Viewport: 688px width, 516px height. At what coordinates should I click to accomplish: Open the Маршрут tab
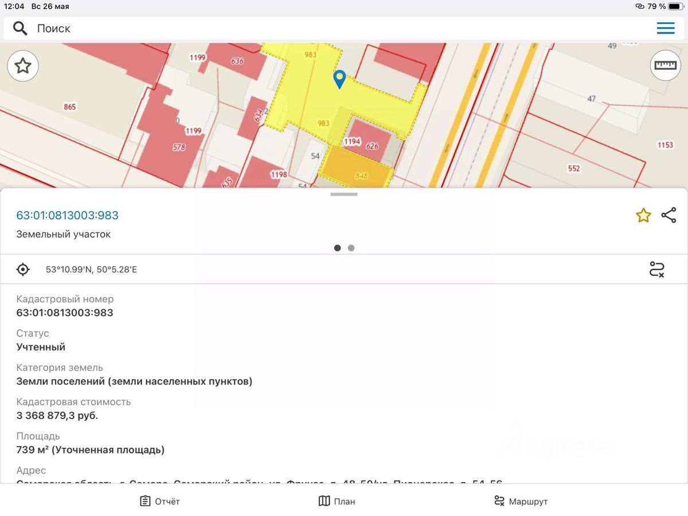[521, 501]
